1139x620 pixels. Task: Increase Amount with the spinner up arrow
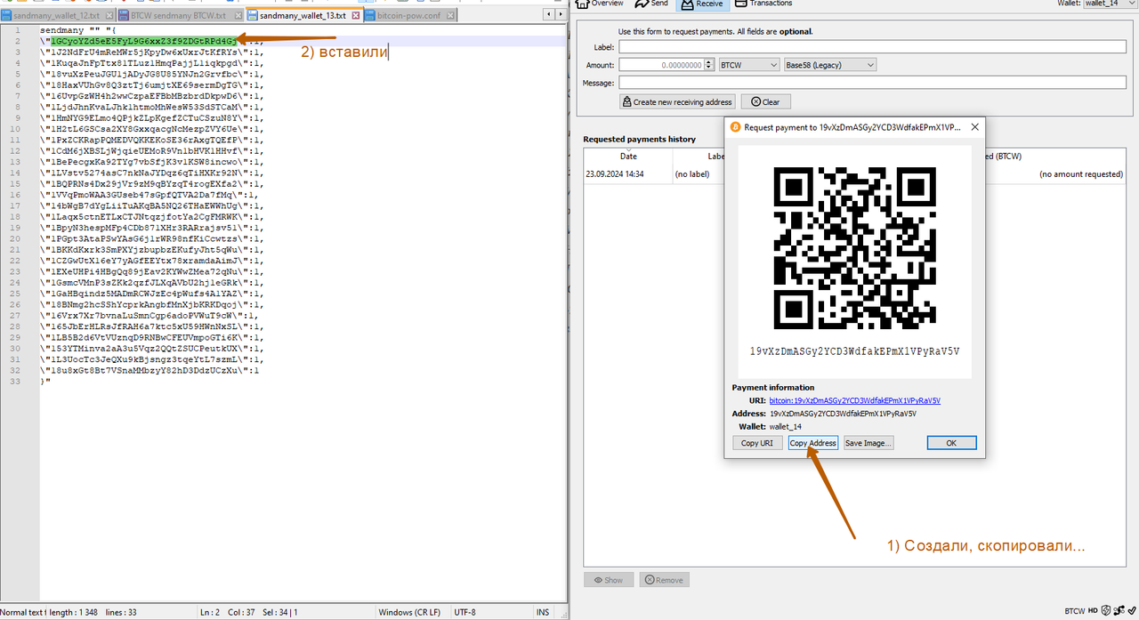[709, 62]
